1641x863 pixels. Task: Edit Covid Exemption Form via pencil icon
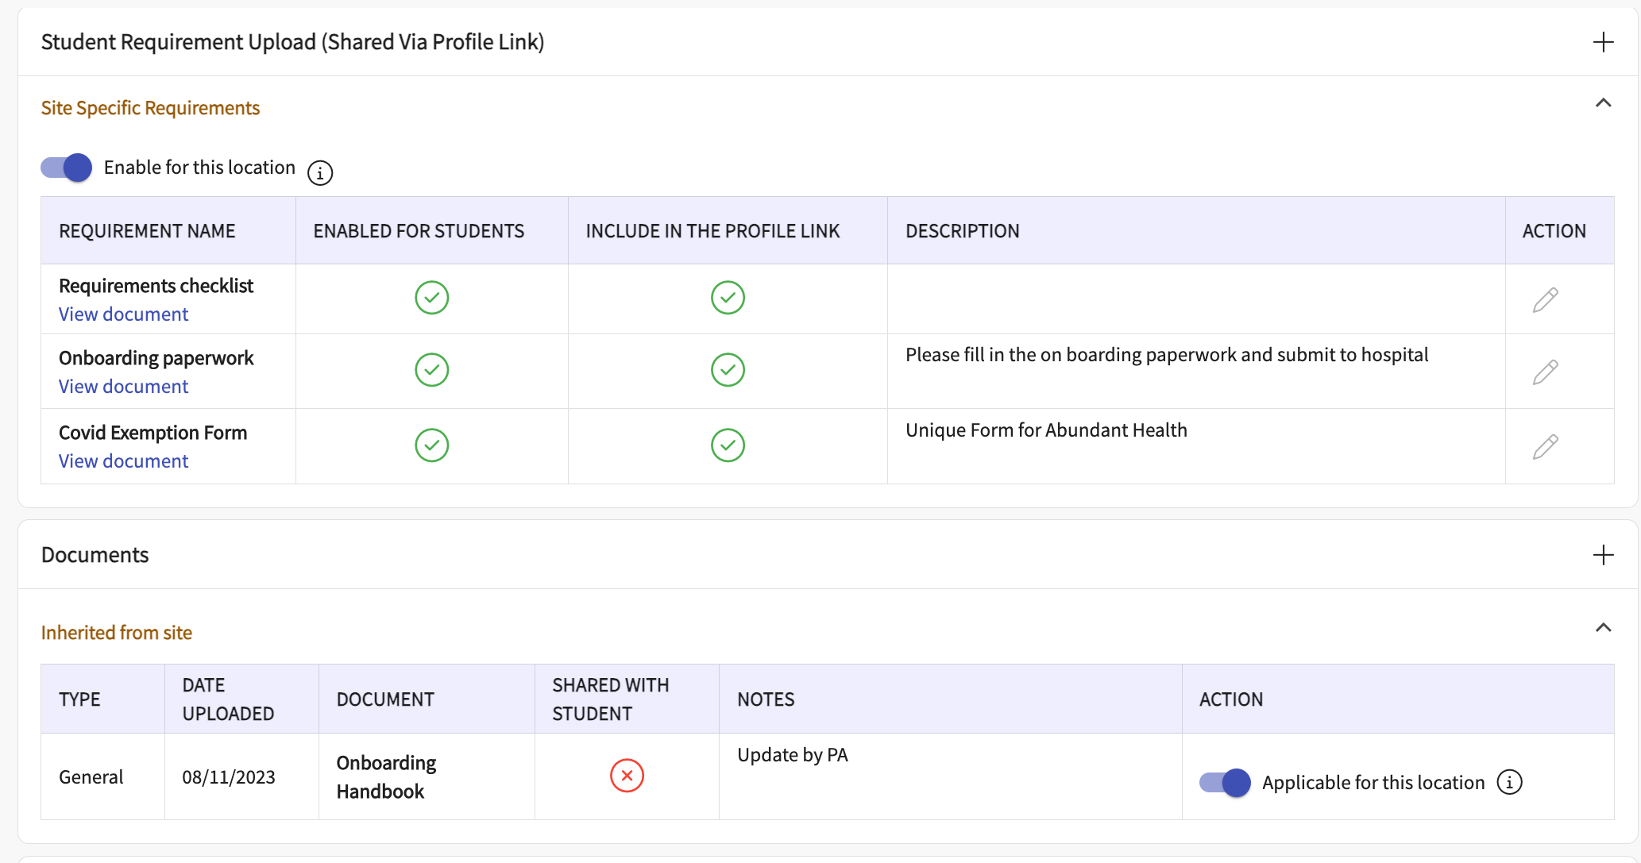pyautogui.click(x=1545, y=447)
